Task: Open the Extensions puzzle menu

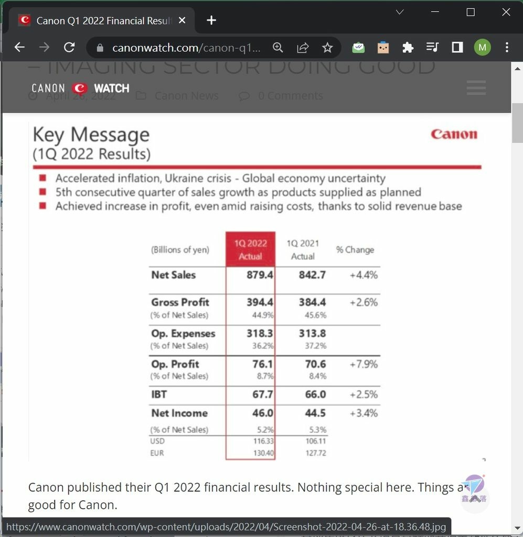Action: pos(408,48)
